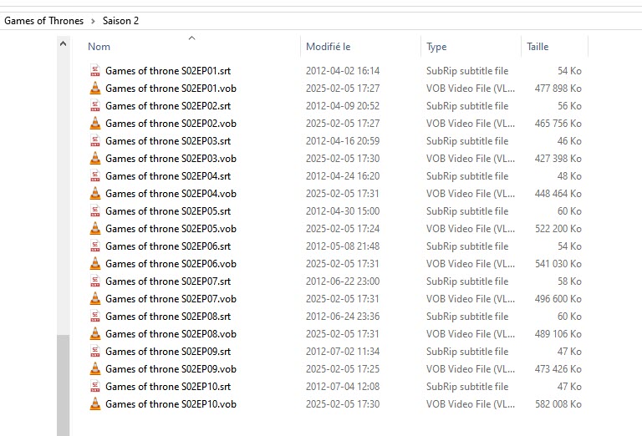Click the subtitle icon of S02EP08.srt
Image resolution: width=642 pixels, height=436 pixels.
95,317
